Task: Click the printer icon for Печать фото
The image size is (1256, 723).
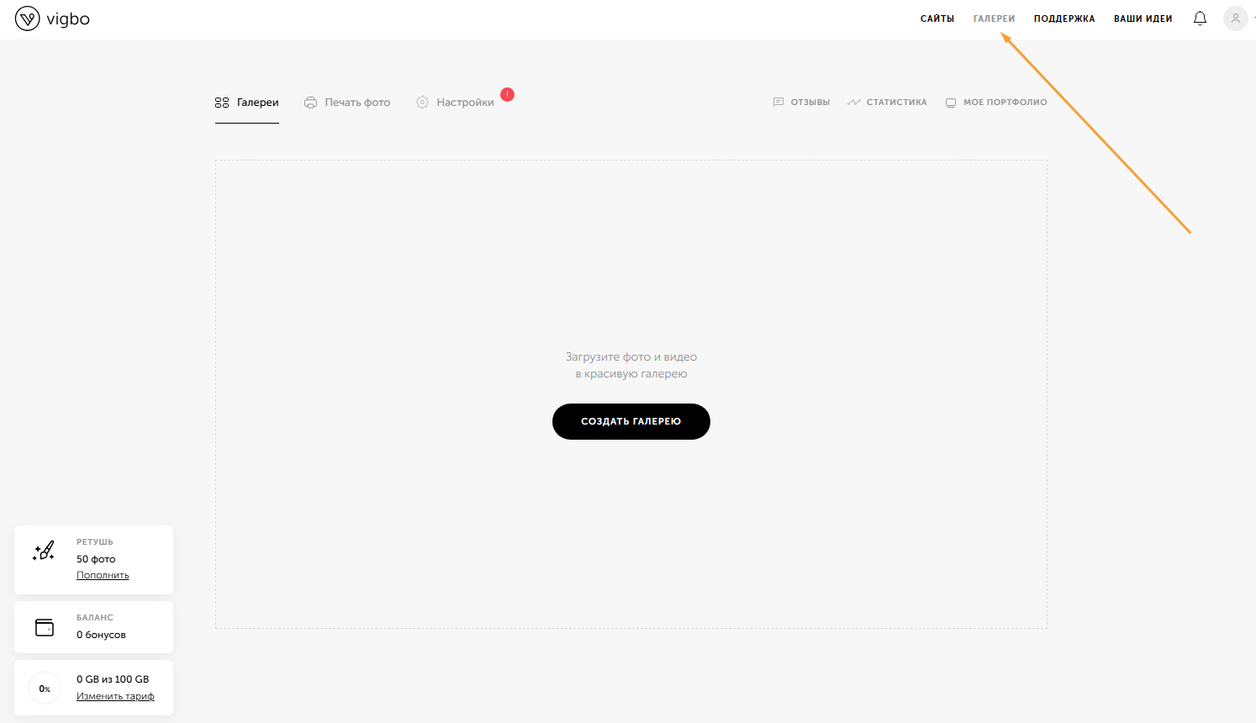Action: 310,103
